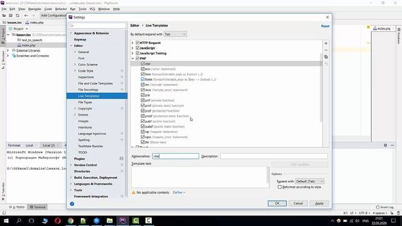Click the settings search field
Viewport: 402px width, 226px height.
(97, 26)
